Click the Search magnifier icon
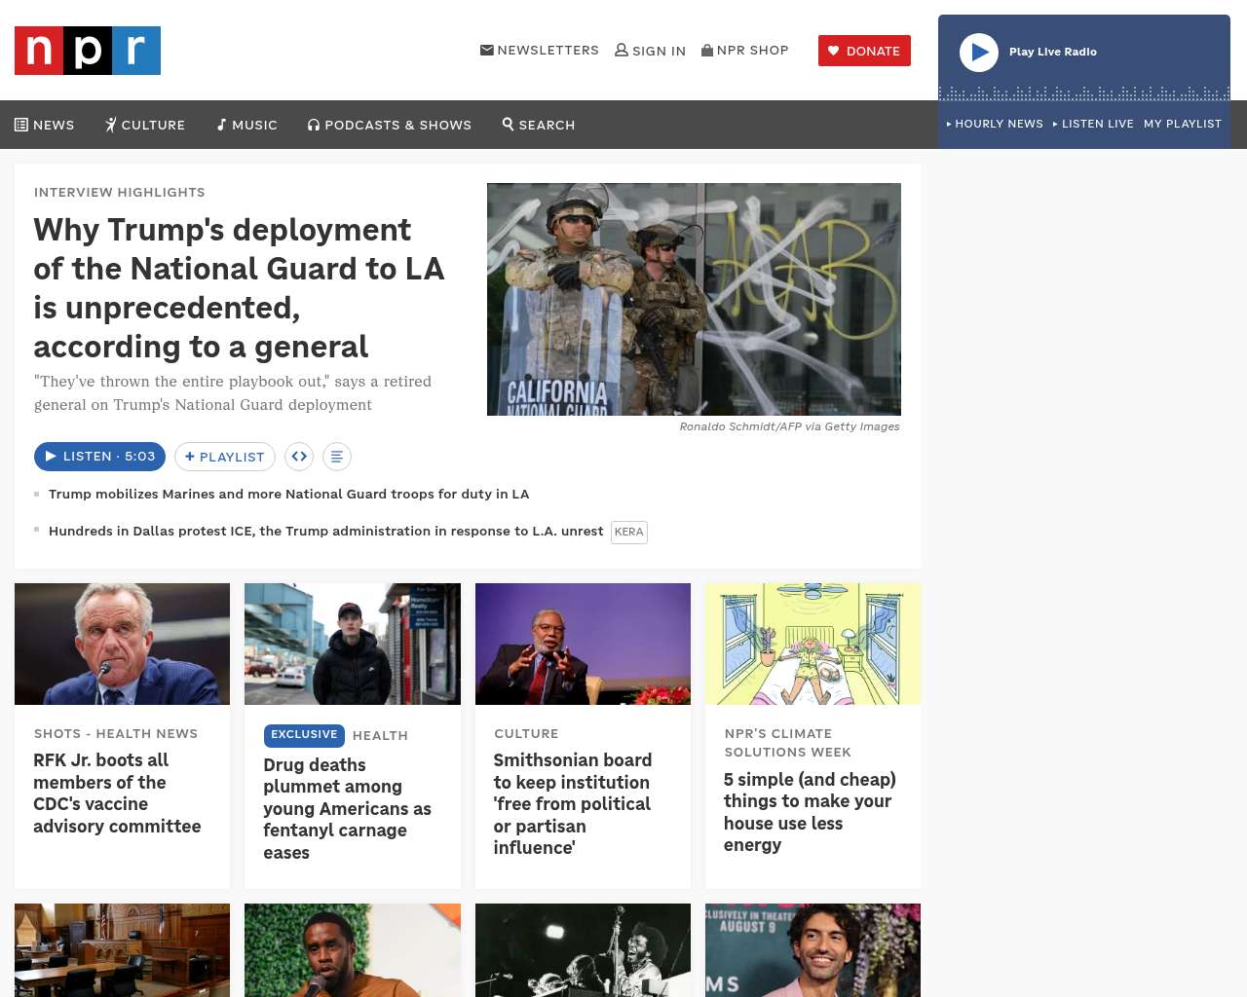 point(508,124)
